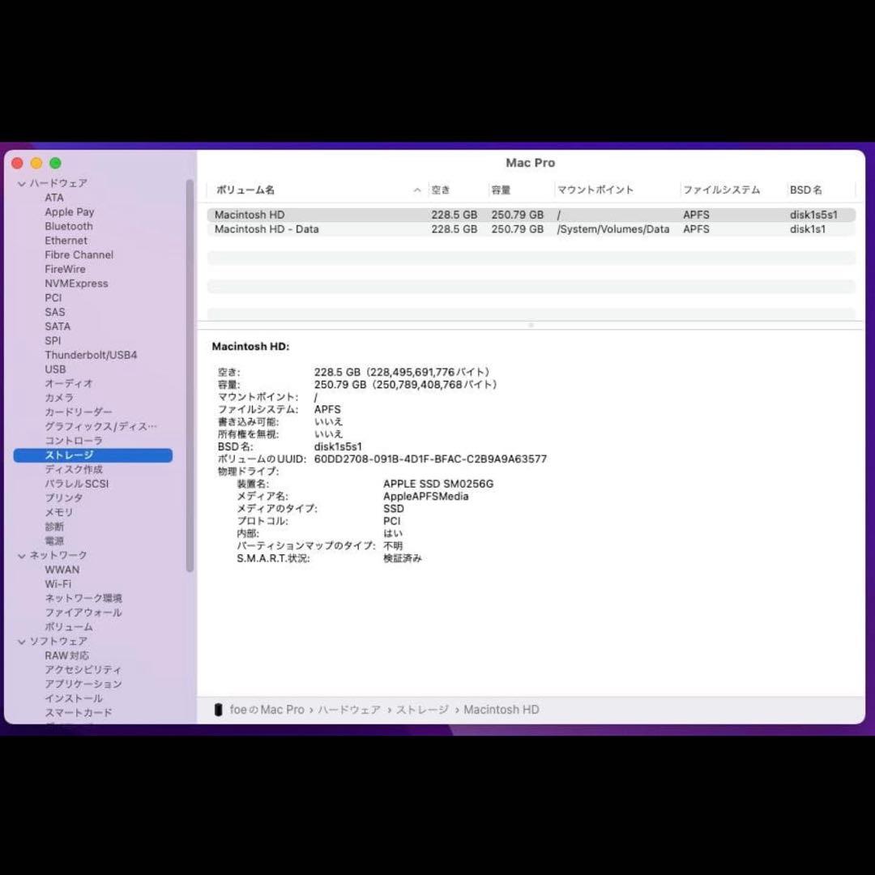Click the sidebar scrollbar
Viewport: 875px width, 875px height.
(190, 376)
